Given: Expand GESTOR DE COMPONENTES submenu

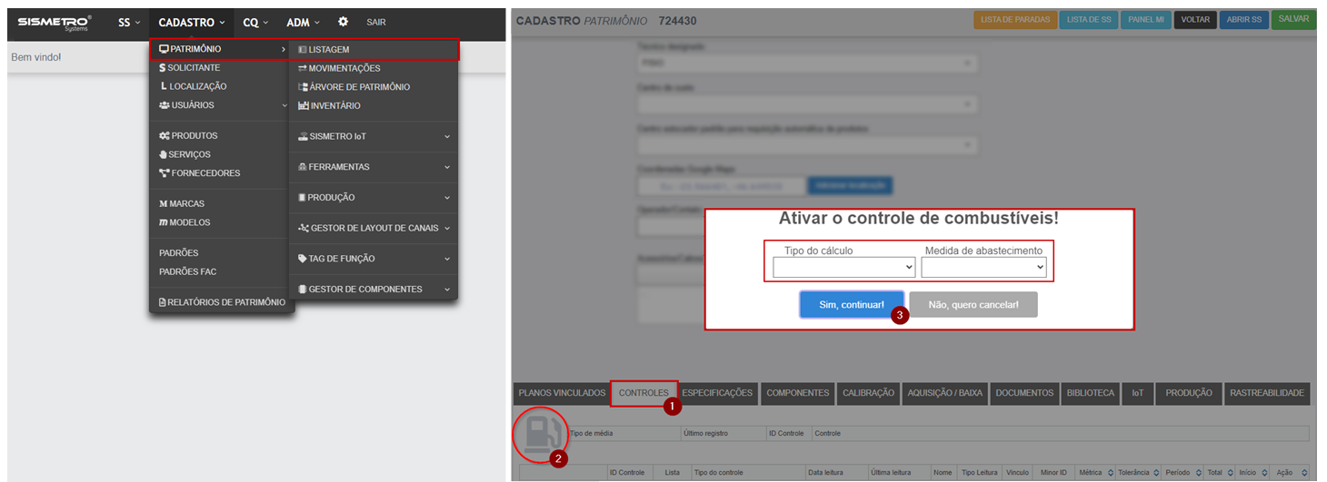Looking at the screenshot, I should [374, 289].
